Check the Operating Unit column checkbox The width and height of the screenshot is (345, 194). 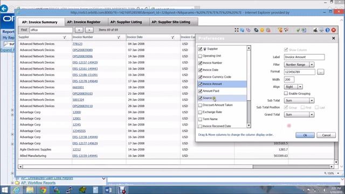click(x=200, y=56)
